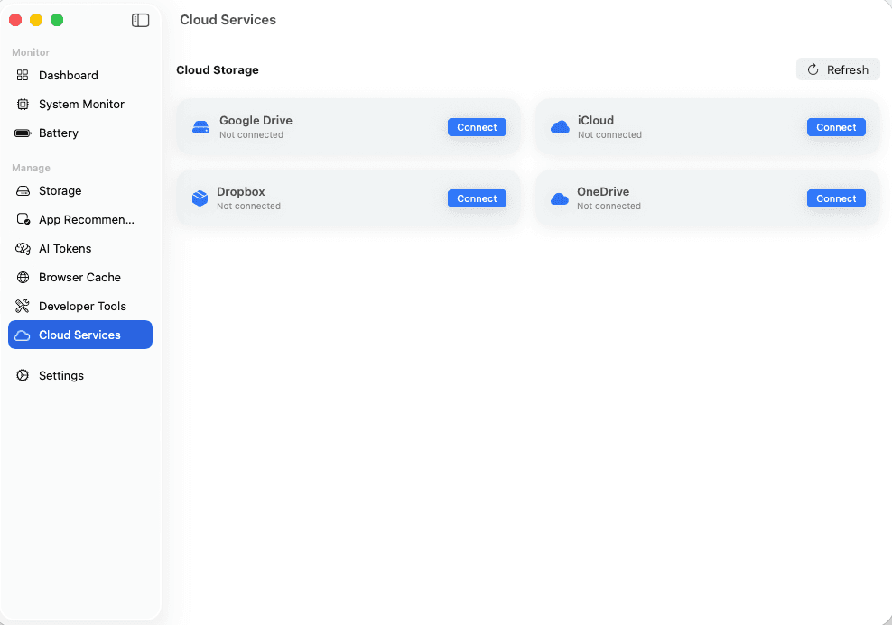Select System Monitor in the sidebar
Screen dimensions: 892x625
pos(81,104)
